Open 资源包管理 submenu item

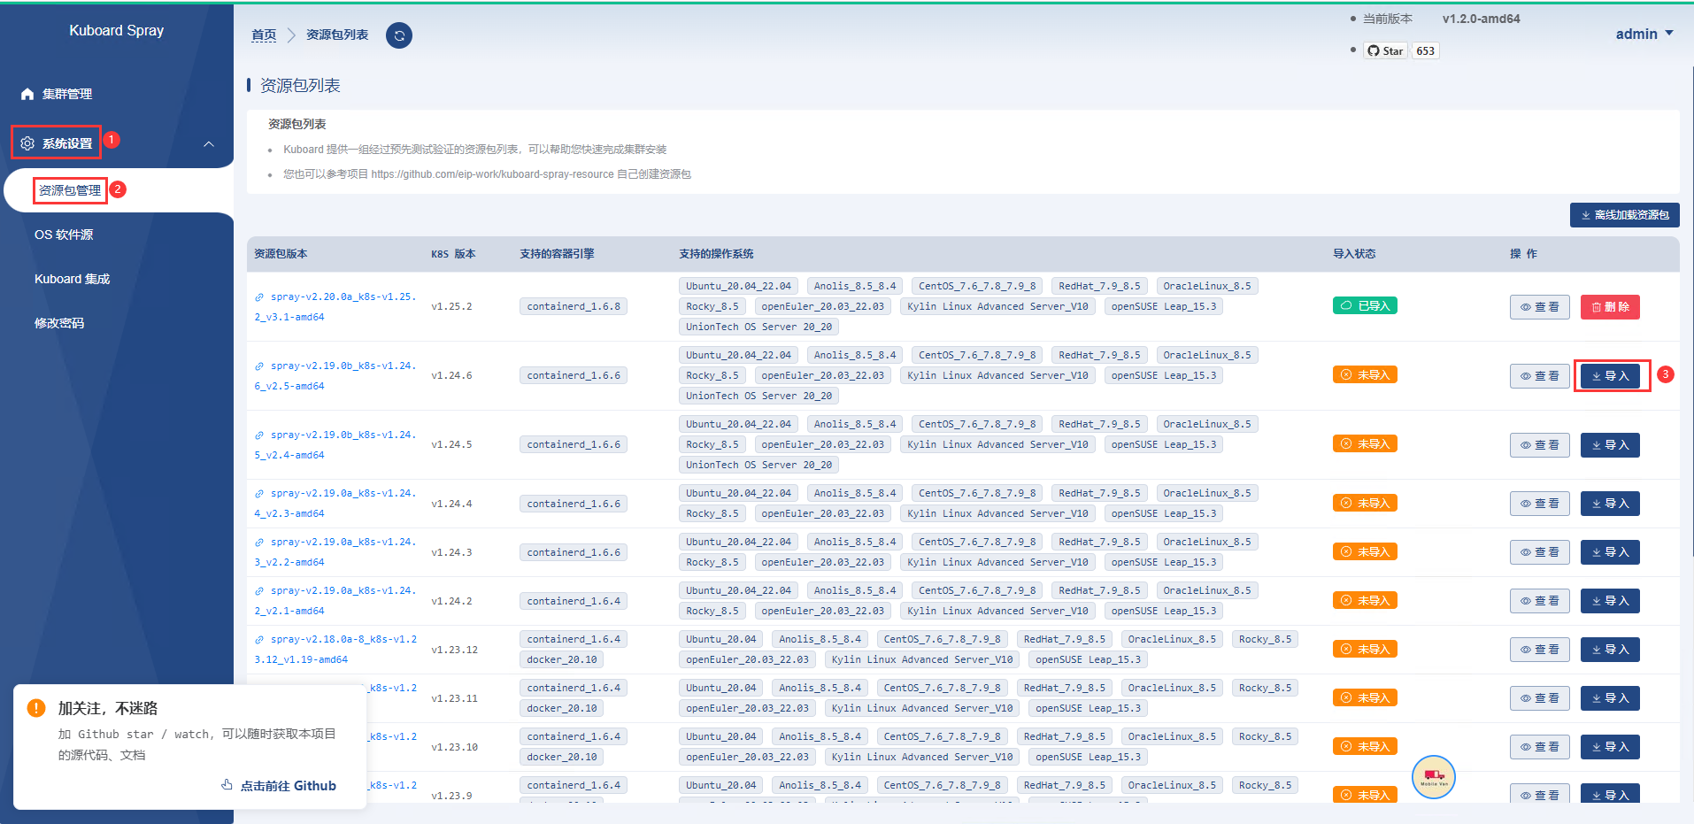pyautogui.click(x=70, y=190)
